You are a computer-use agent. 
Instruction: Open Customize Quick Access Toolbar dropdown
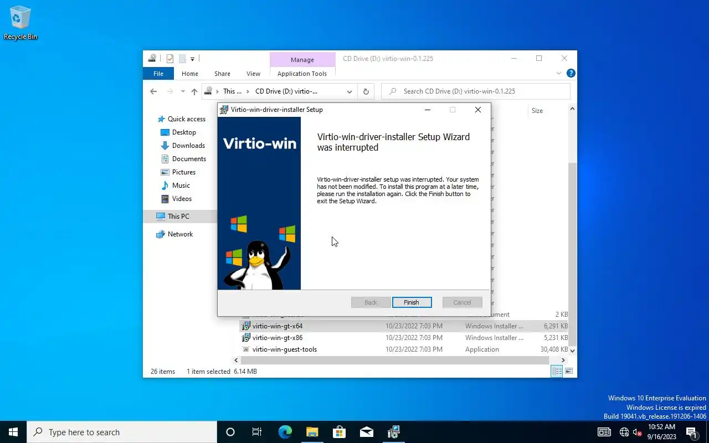pyautogui.click(x=192, y=59)
